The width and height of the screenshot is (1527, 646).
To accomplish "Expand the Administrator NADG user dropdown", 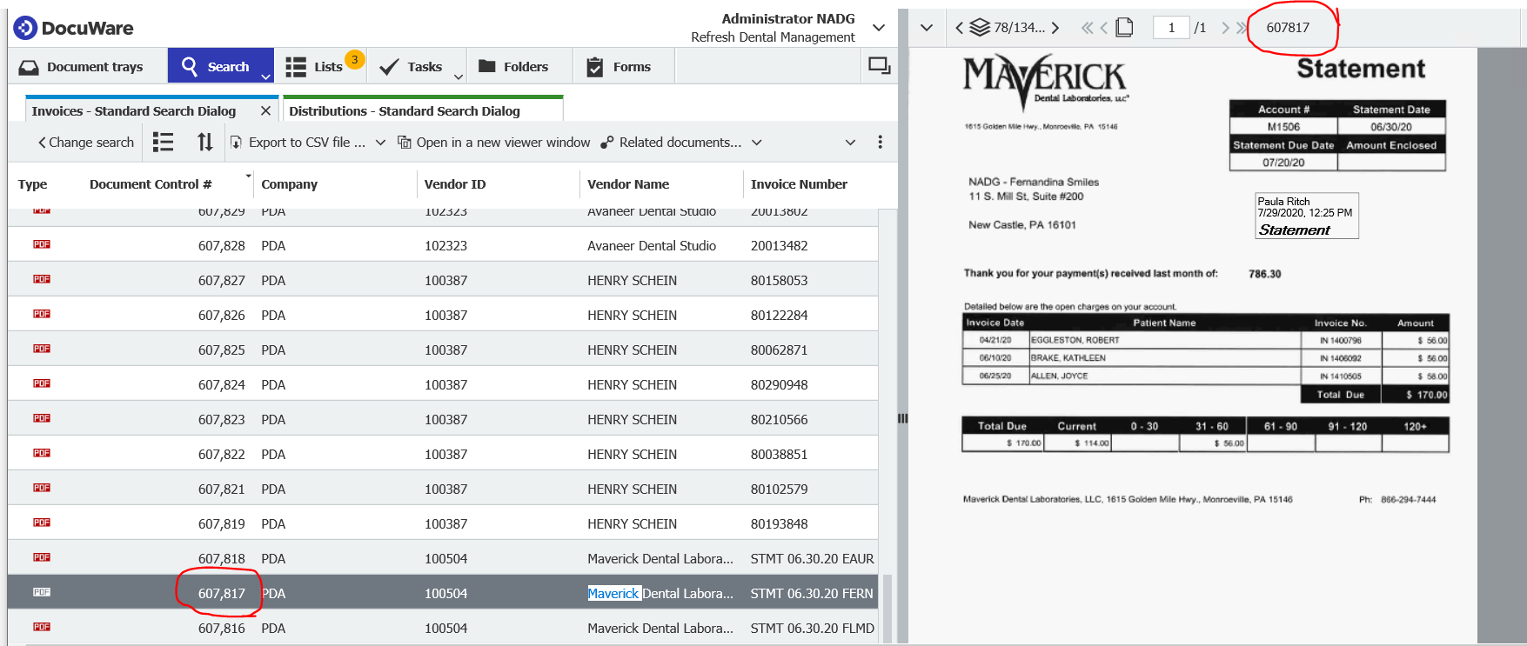I will click(x=879, y=28).
